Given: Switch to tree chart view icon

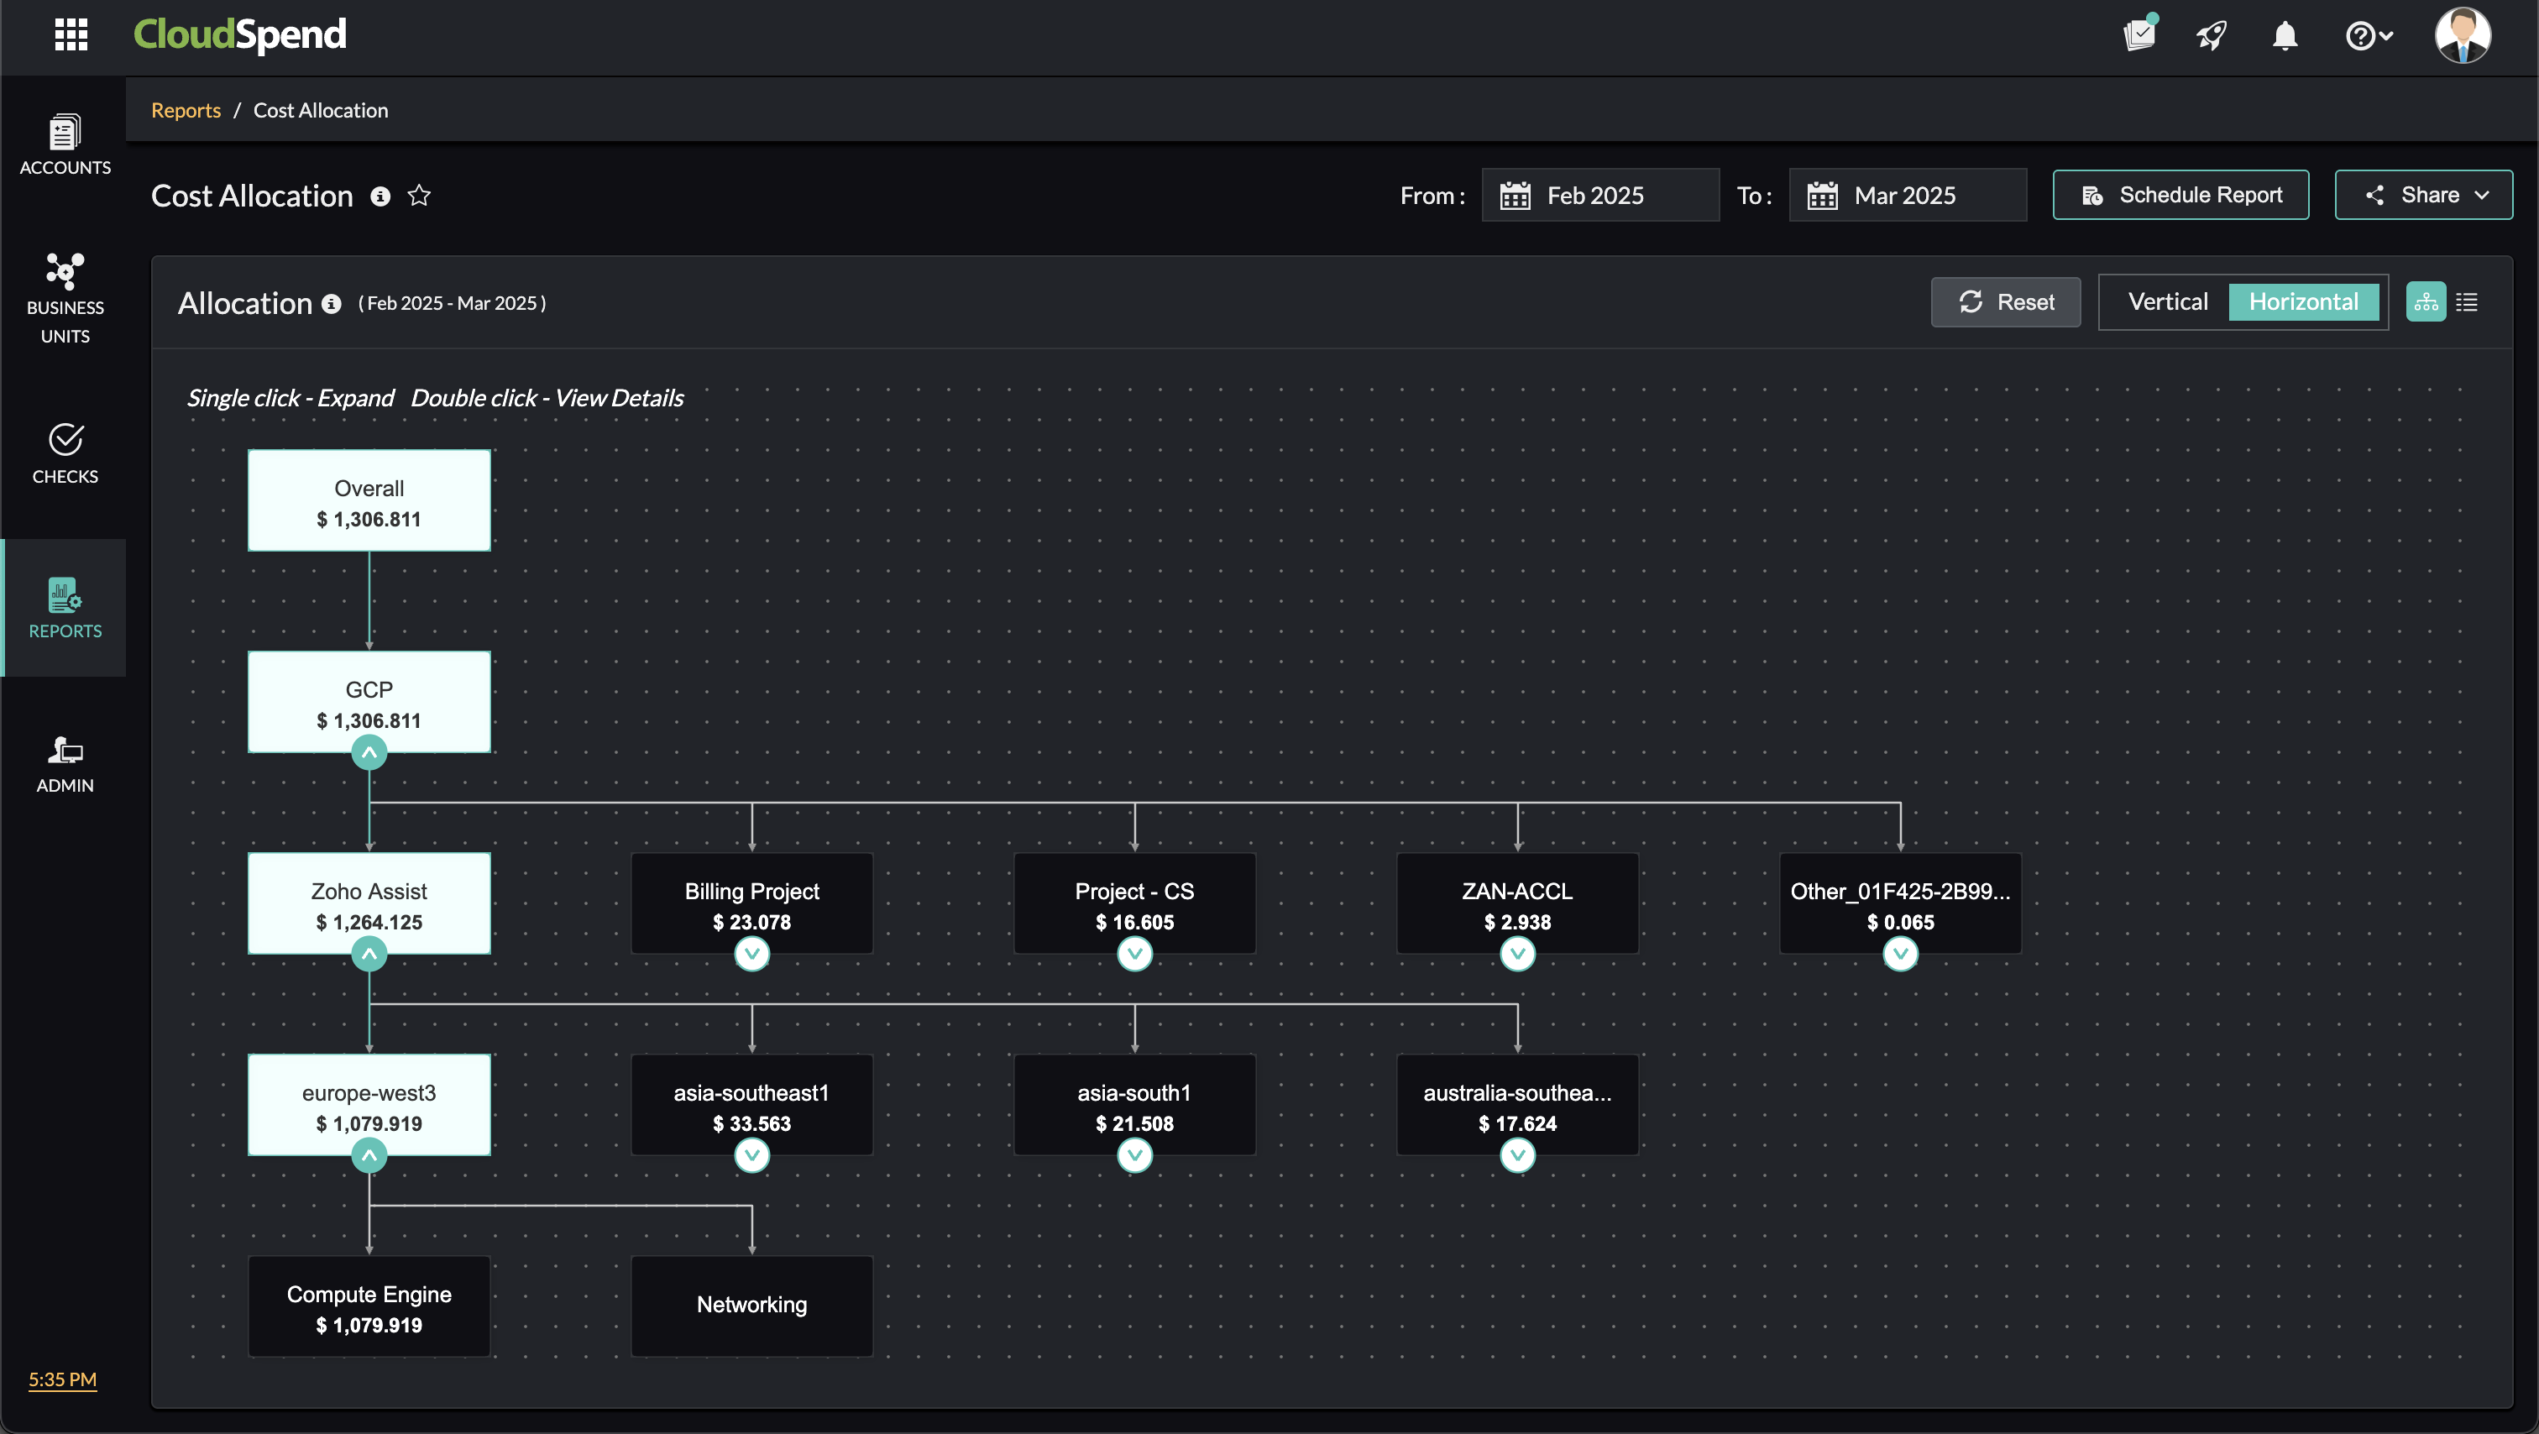Looking at the screenshot, I should tap(2426, 302).
